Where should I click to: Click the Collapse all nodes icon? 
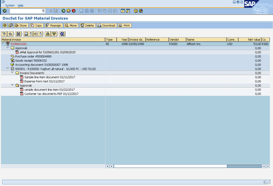coord(10,33)
